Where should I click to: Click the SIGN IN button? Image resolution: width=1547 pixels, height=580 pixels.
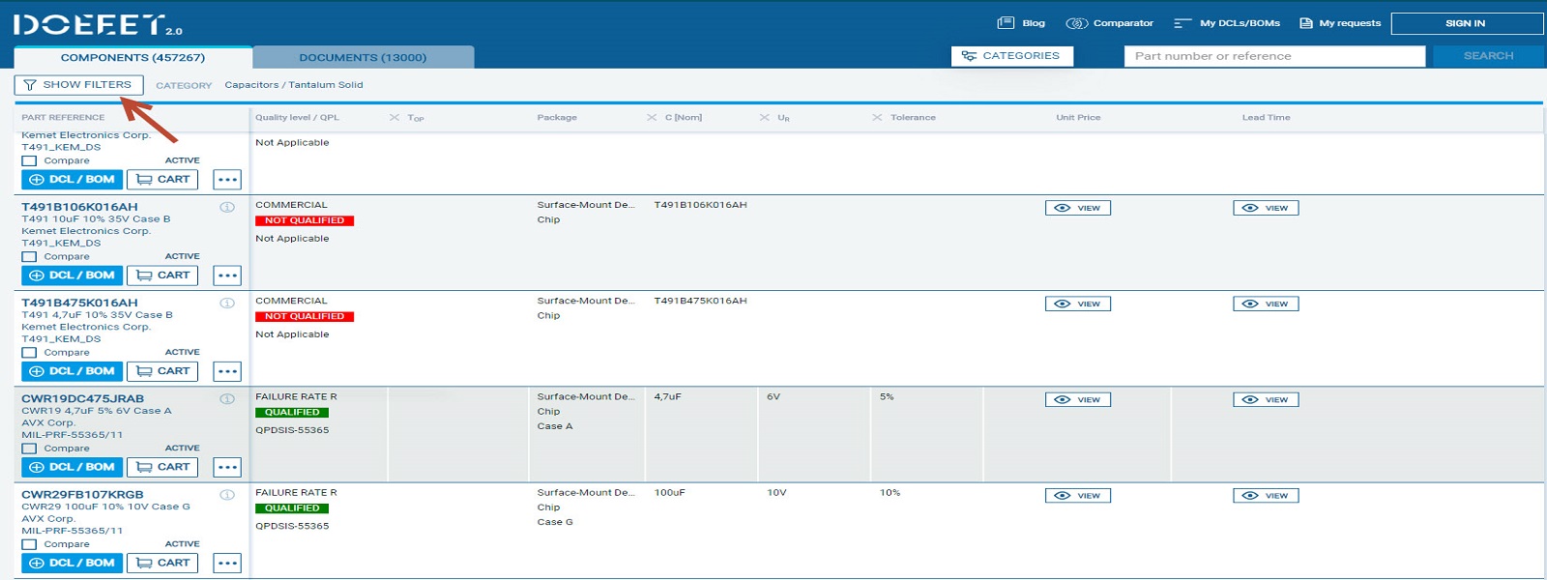tap(1466, 23)
